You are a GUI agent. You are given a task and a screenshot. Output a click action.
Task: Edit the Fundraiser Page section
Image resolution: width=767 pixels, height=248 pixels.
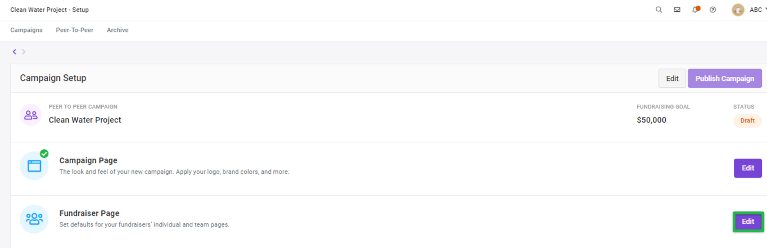tap(748, 222)
